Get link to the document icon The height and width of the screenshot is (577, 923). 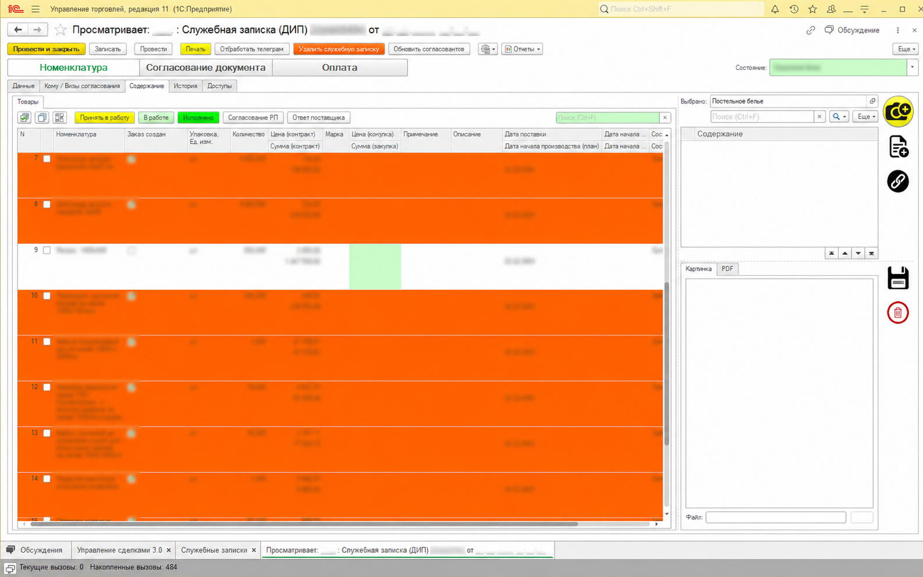[x=811, y=30]
